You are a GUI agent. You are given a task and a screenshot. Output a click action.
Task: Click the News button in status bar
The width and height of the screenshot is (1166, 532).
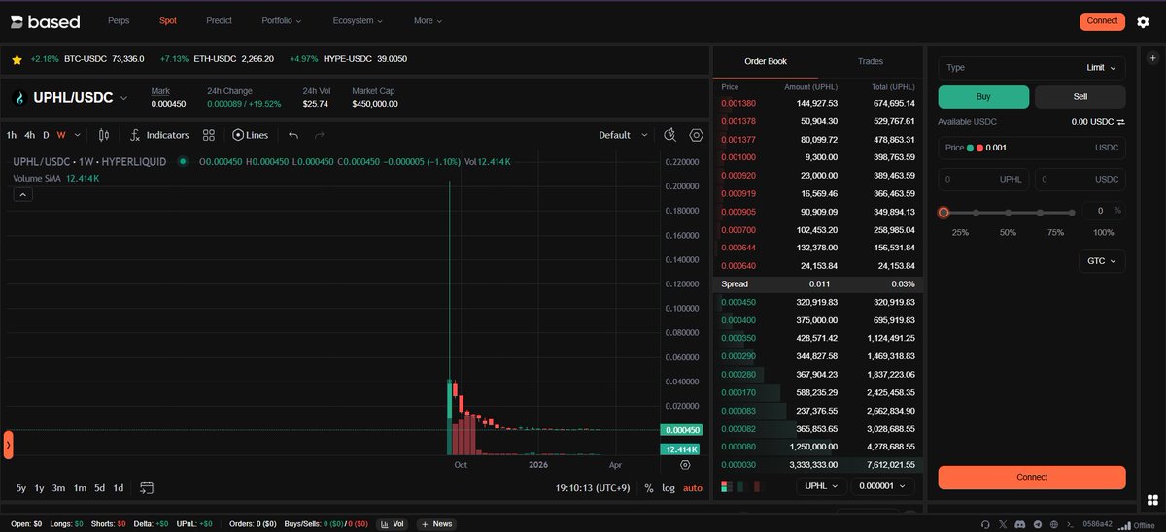tap(436, 524)
